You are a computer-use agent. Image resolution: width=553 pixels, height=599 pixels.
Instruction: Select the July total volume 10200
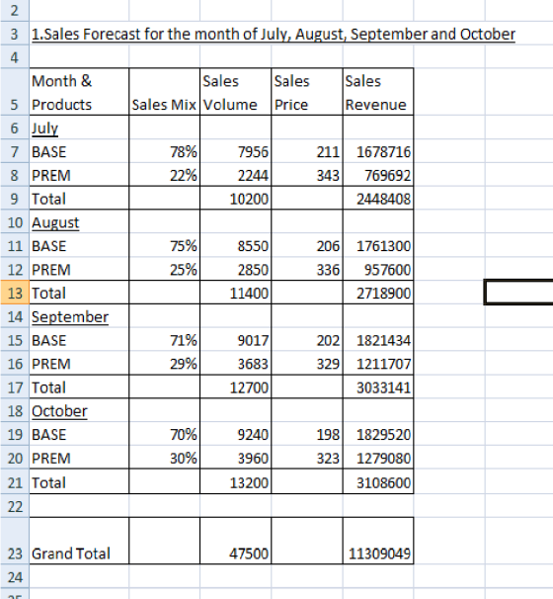click(235, 199)
